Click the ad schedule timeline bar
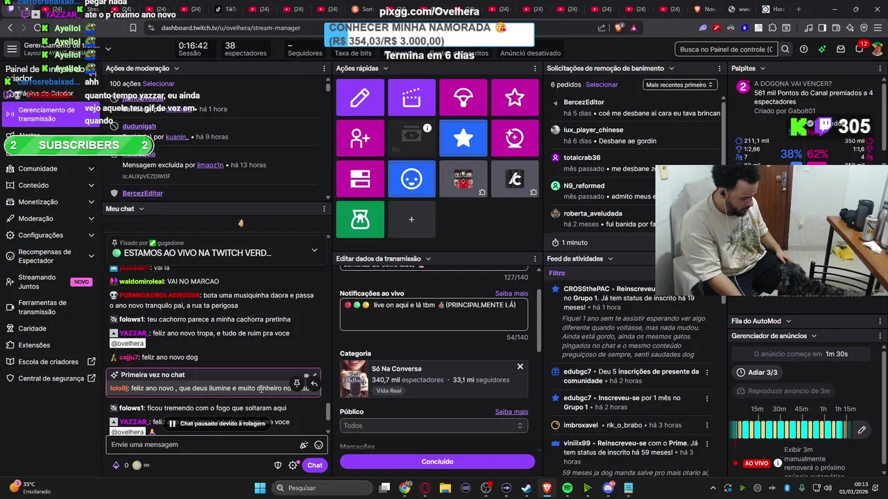The width and height of the screenshot is (888, 499). pyautogui.click(x=790, y=430)
